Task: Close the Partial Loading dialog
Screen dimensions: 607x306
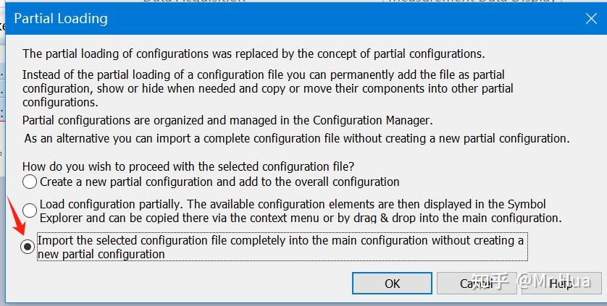Action: tap(590, 19)
